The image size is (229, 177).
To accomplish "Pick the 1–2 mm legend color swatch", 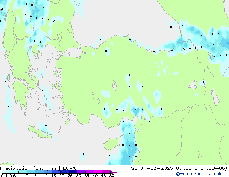I will tap(23, 172).
